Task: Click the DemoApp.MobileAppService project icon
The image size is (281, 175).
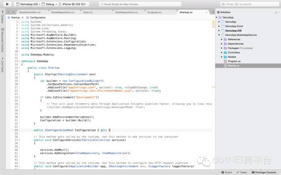Action: point(223,35)
